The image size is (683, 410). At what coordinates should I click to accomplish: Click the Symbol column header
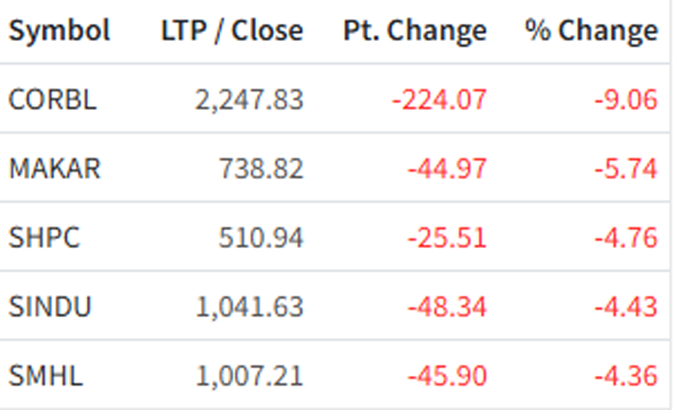tap(59, 31)
